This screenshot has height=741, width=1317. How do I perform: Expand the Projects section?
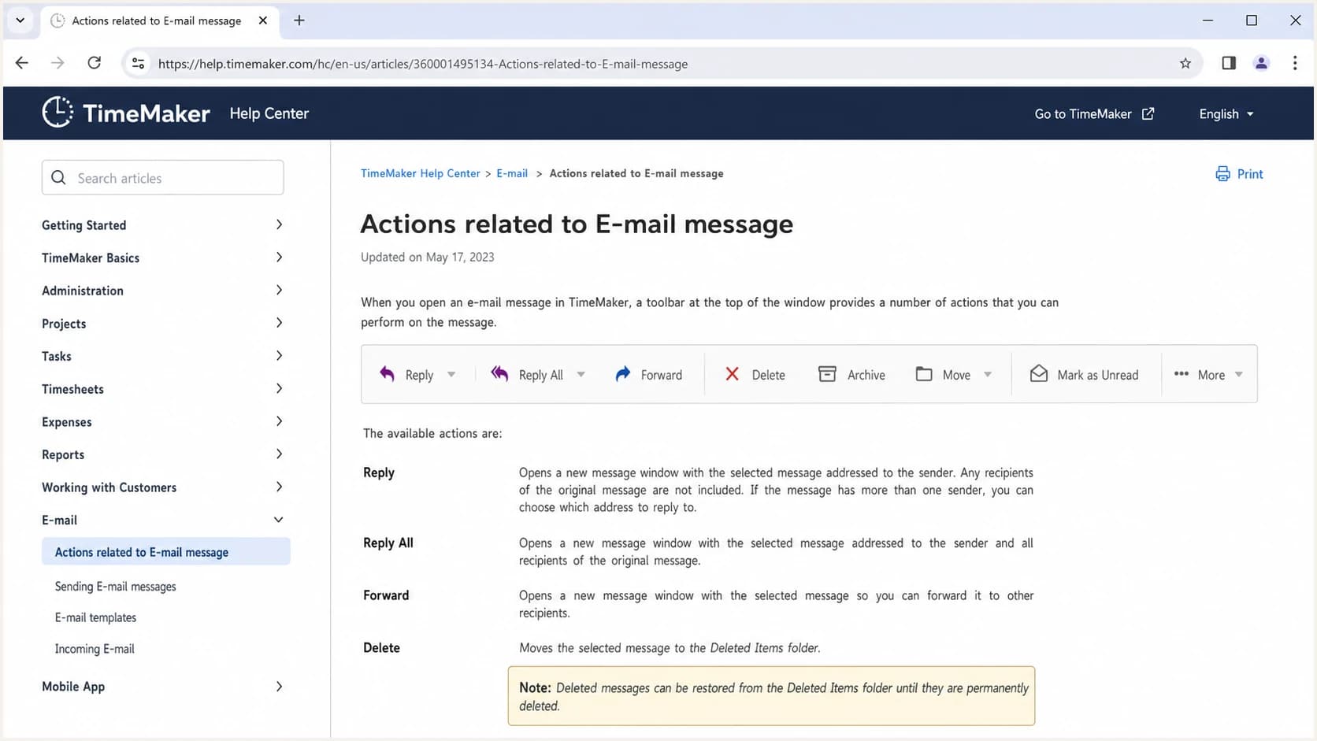tap(279, 323)
